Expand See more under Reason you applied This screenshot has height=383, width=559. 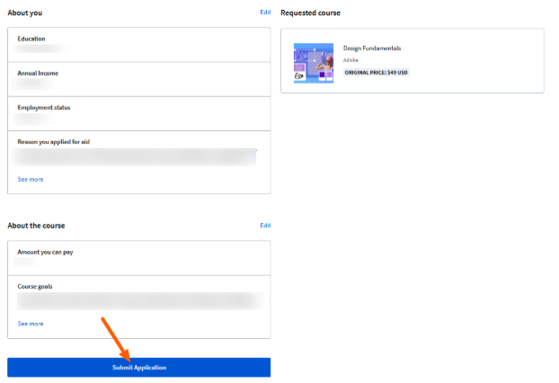pos(31,180)
